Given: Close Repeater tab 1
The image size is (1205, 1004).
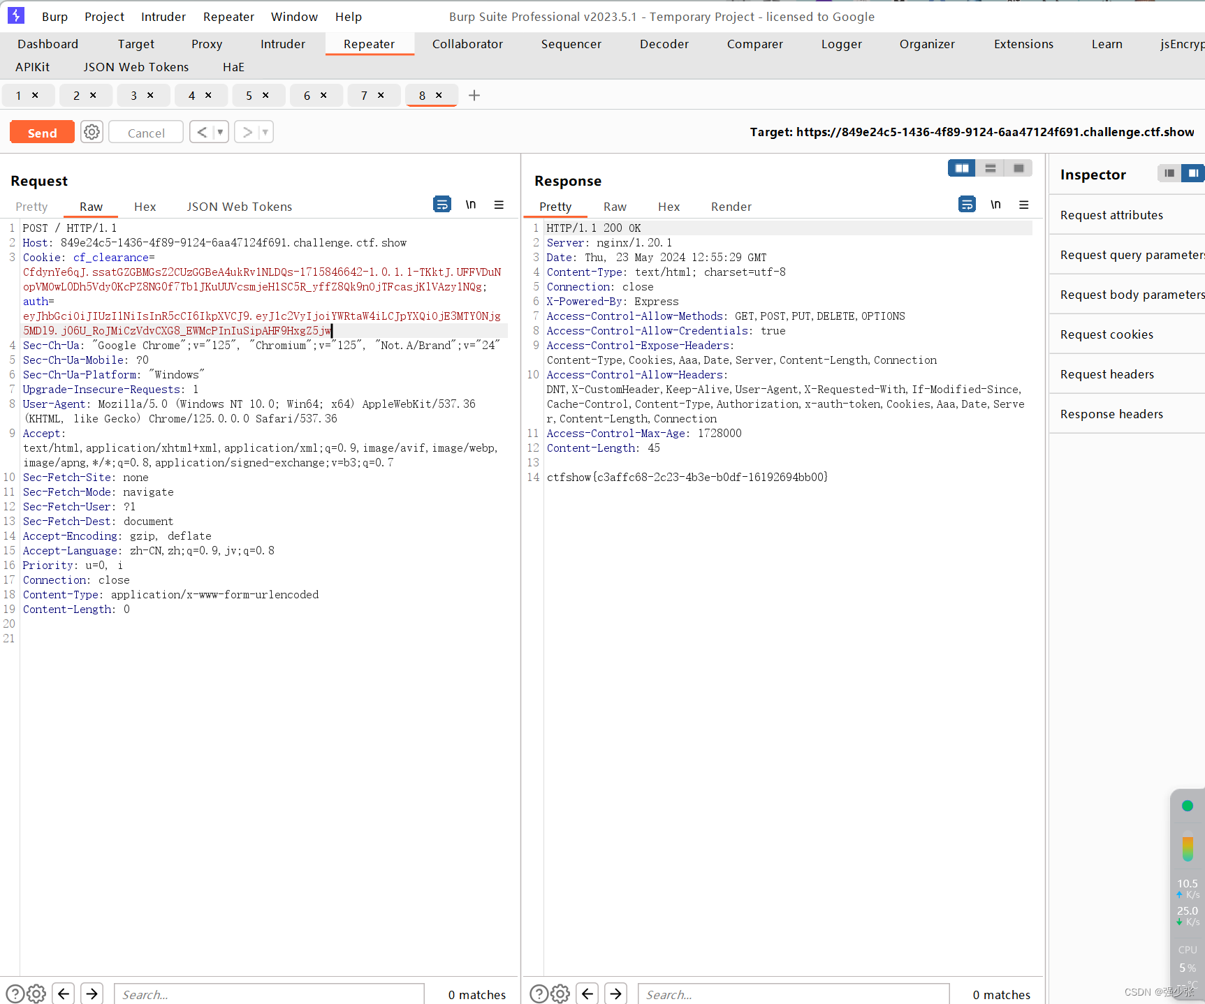Looking at the screenshot, I should pos(35,95).
